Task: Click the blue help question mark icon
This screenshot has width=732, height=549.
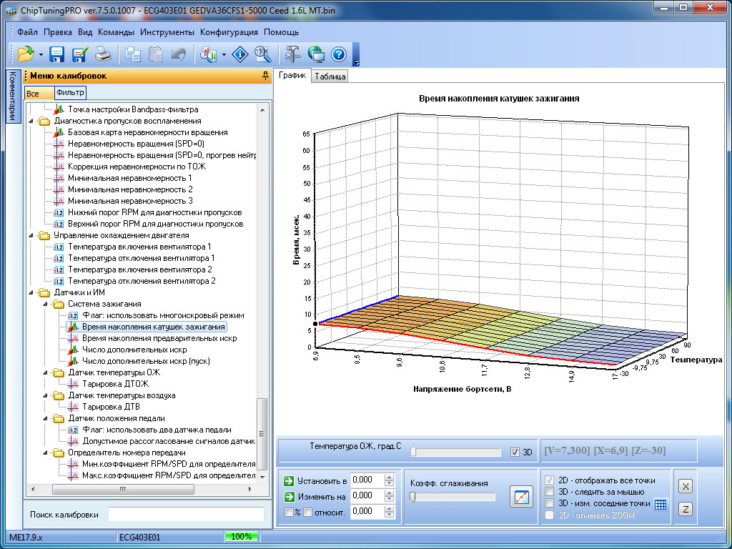Action: [x=338, y=54]
